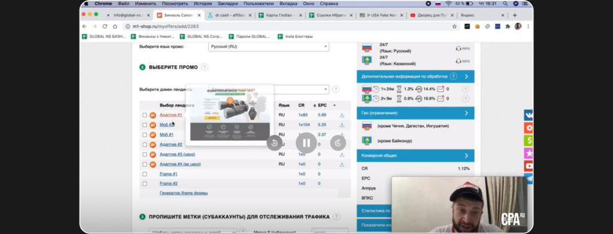The height and width of the screenshot is (234, 613).
Task: Expand Гео (ограничения) section
Action: (415, 113)
